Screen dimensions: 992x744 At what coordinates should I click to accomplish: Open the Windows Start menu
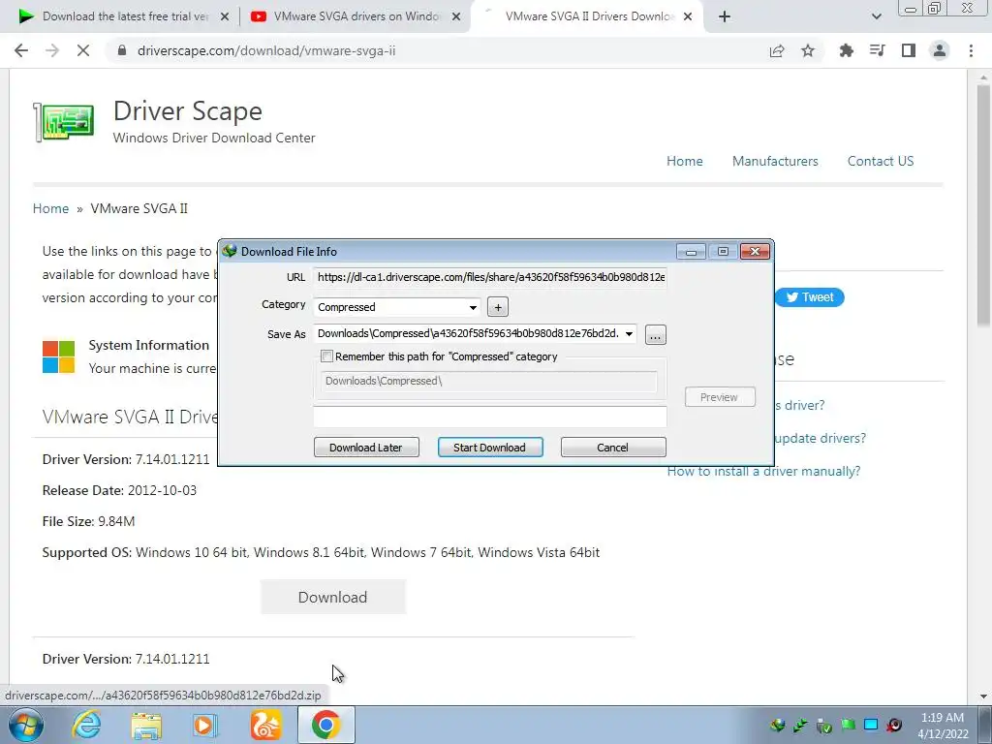[26, 725]
